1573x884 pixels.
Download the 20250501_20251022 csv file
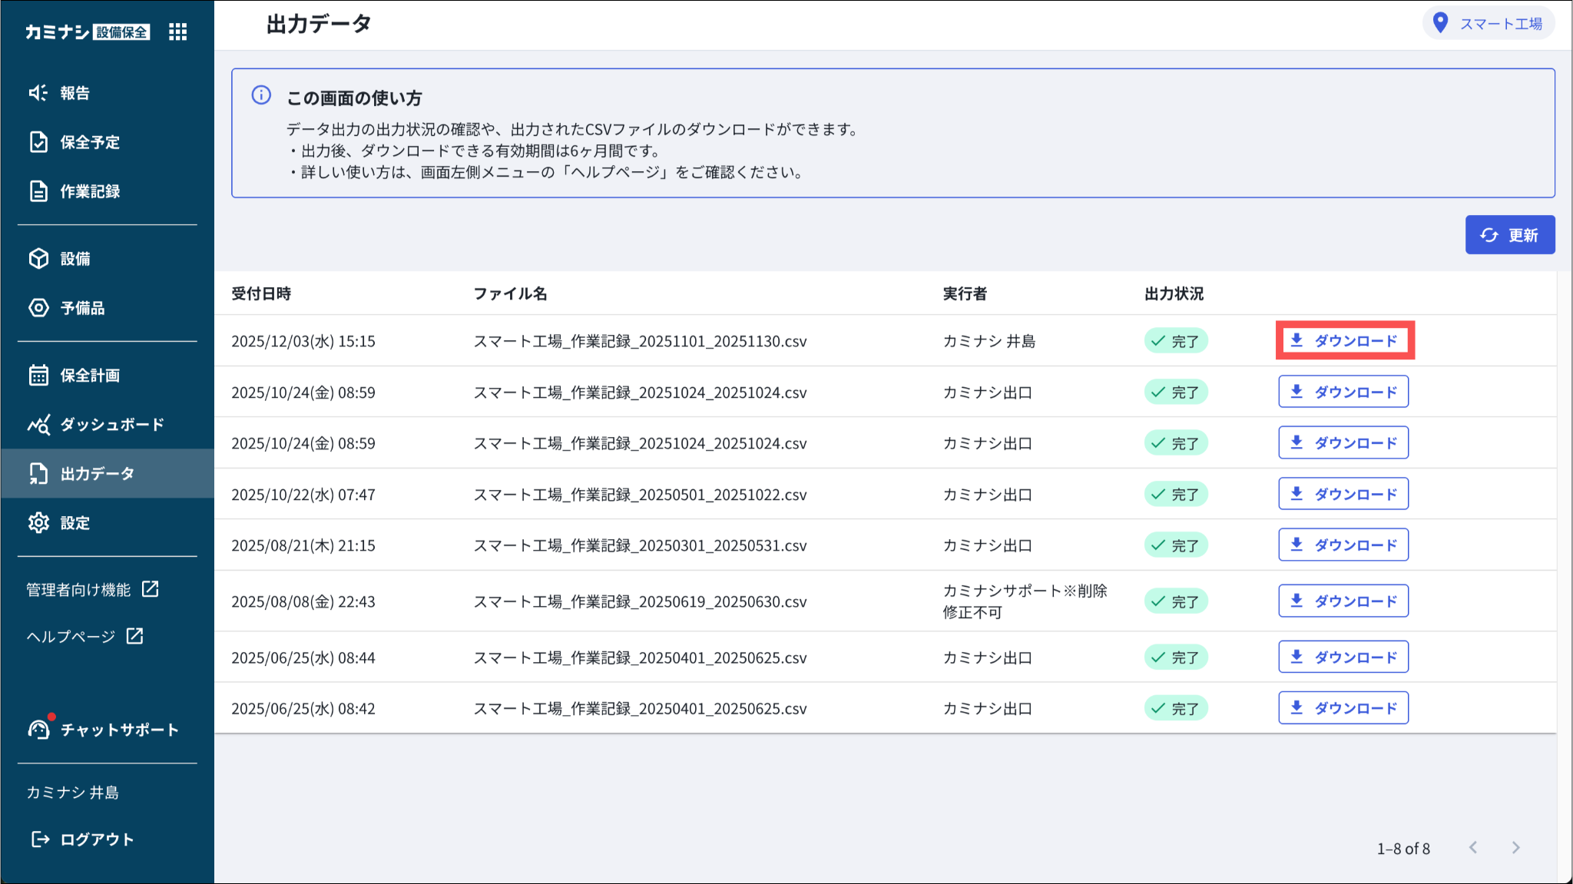[1343, 494]
